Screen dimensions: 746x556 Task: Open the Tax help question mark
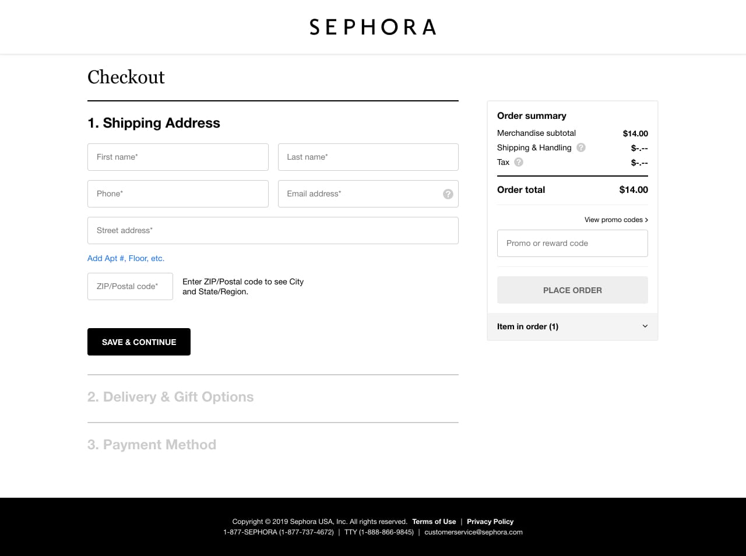pos(519,162)
